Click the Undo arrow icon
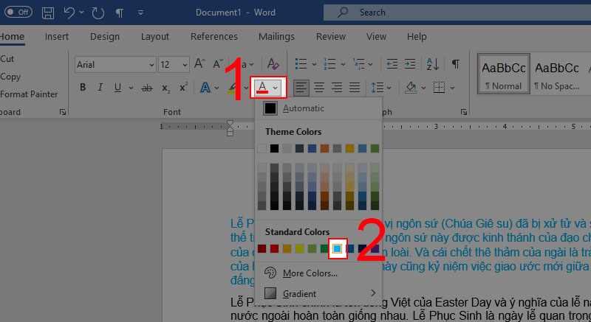 coord(70,13)
